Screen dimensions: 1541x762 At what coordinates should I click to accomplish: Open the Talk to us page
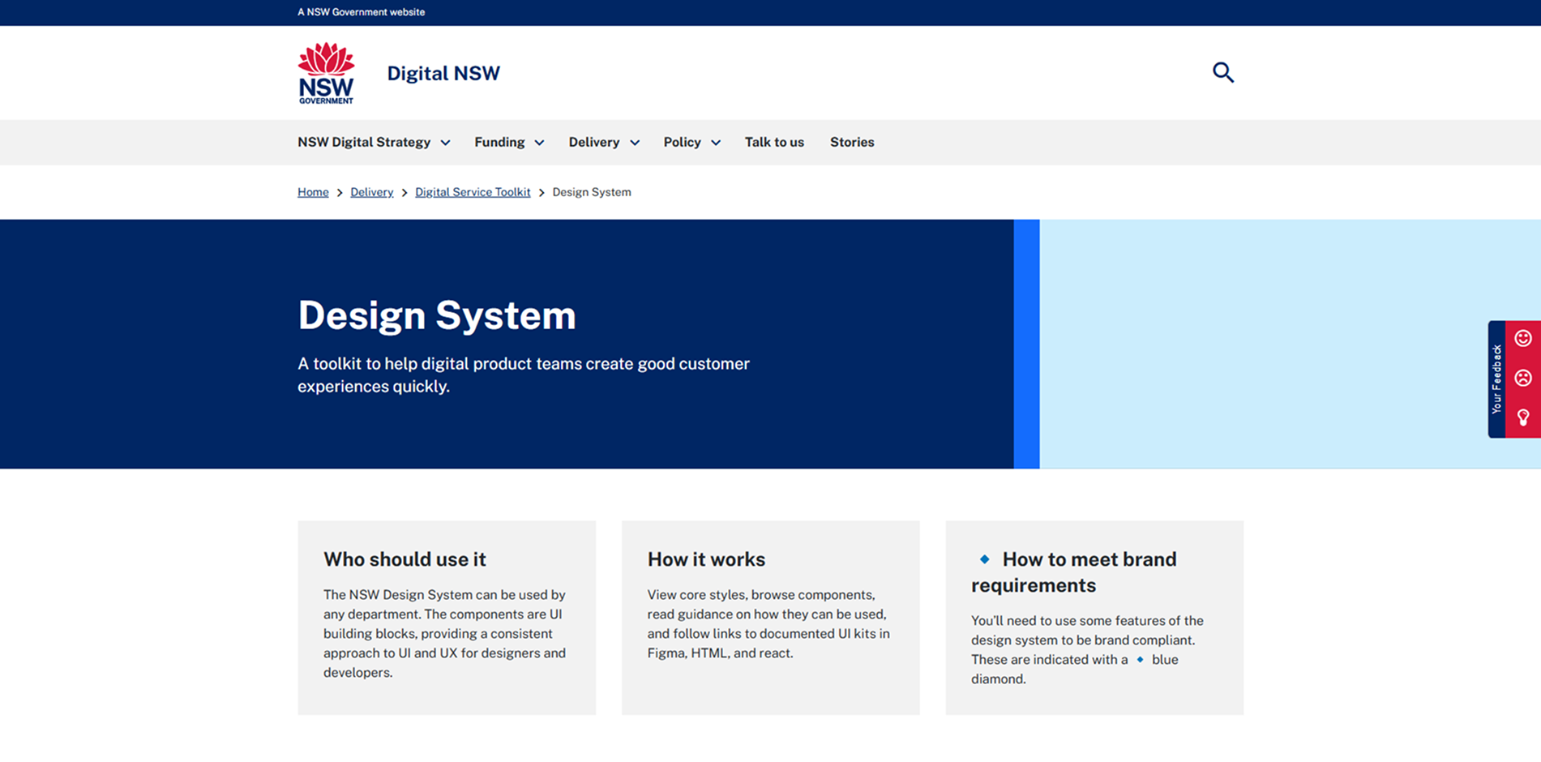click(774, 142)
